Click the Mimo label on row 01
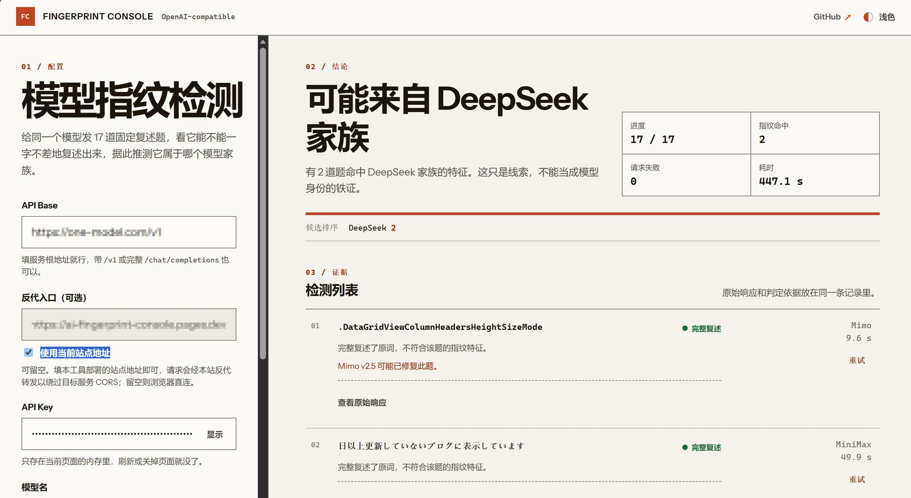Screen dimensions: 911x498 tap(861, 325)
